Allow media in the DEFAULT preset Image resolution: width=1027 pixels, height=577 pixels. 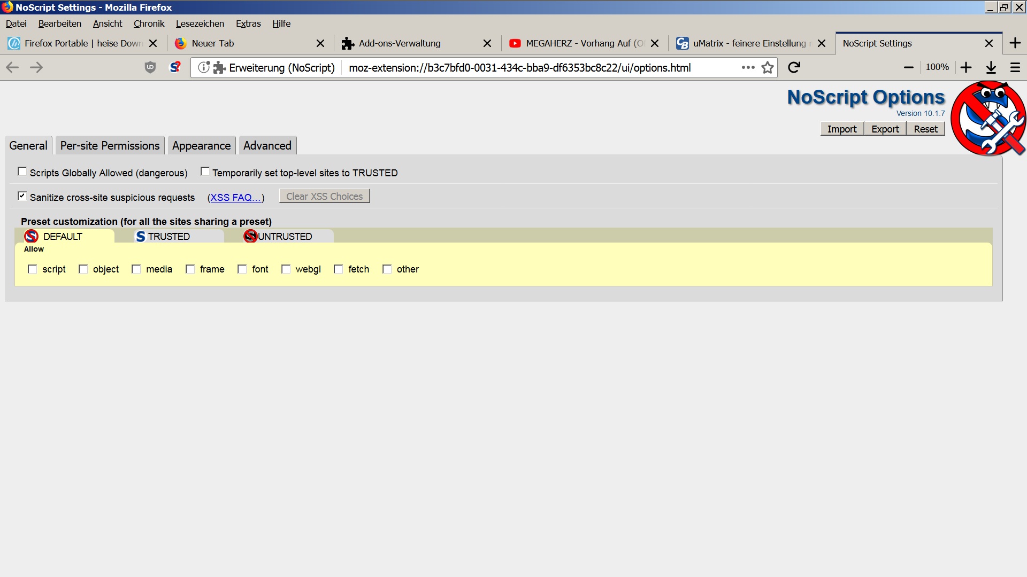(x=136, y=269)
